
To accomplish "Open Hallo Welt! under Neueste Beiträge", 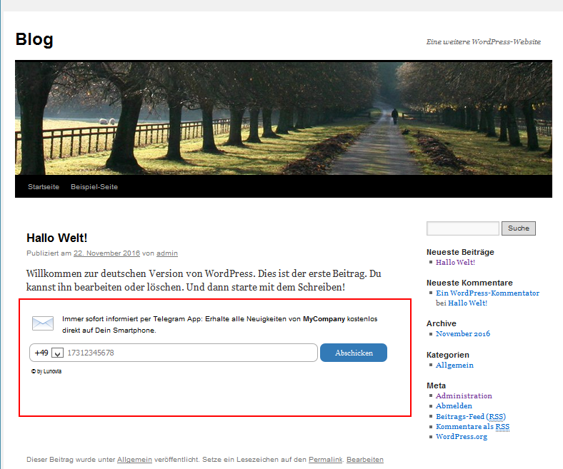I will click(x=455, y=263).
